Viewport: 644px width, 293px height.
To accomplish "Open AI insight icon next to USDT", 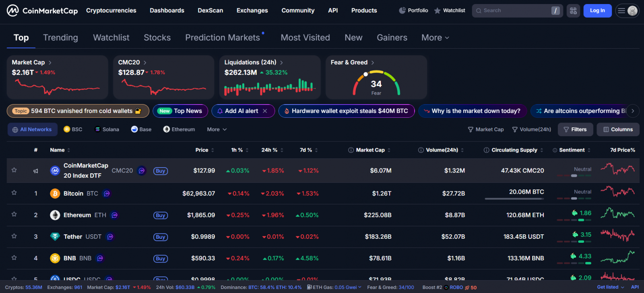I will 110,237.
